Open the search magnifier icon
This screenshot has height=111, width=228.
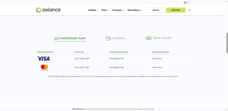pos(189,10)
